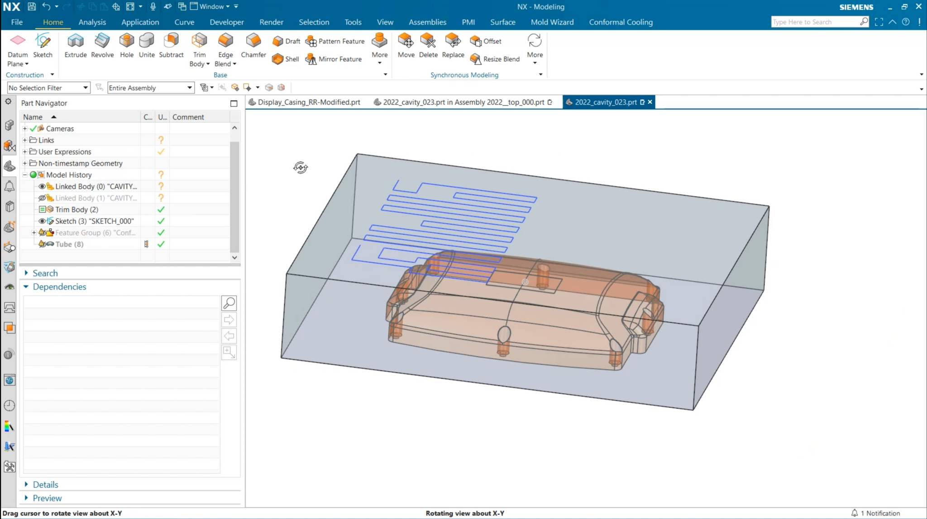Hide Linked Body (0) "CAVITY" via eye icon

point(42,186)
